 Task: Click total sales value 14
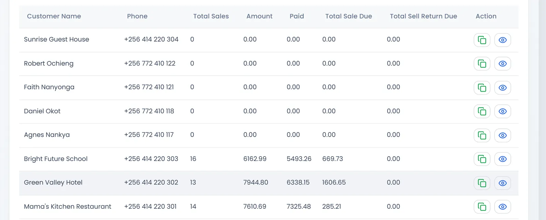193,207
